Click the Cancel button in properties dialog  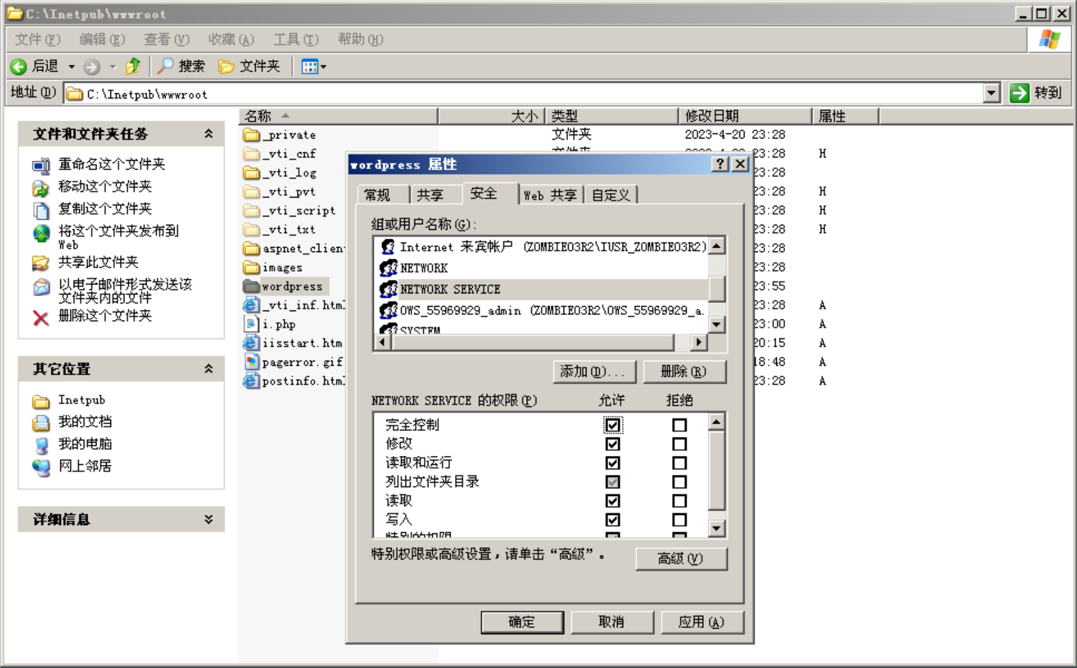point(612,622)
